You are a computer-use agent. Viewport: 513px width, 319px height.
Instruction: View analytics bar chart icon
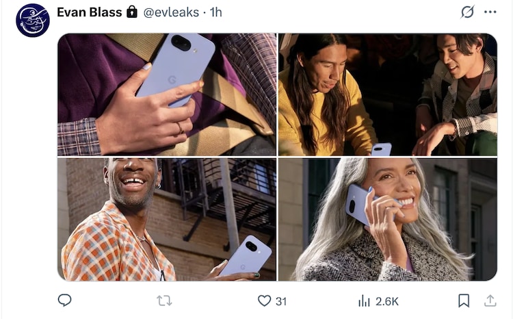click(x=364, y=301)
